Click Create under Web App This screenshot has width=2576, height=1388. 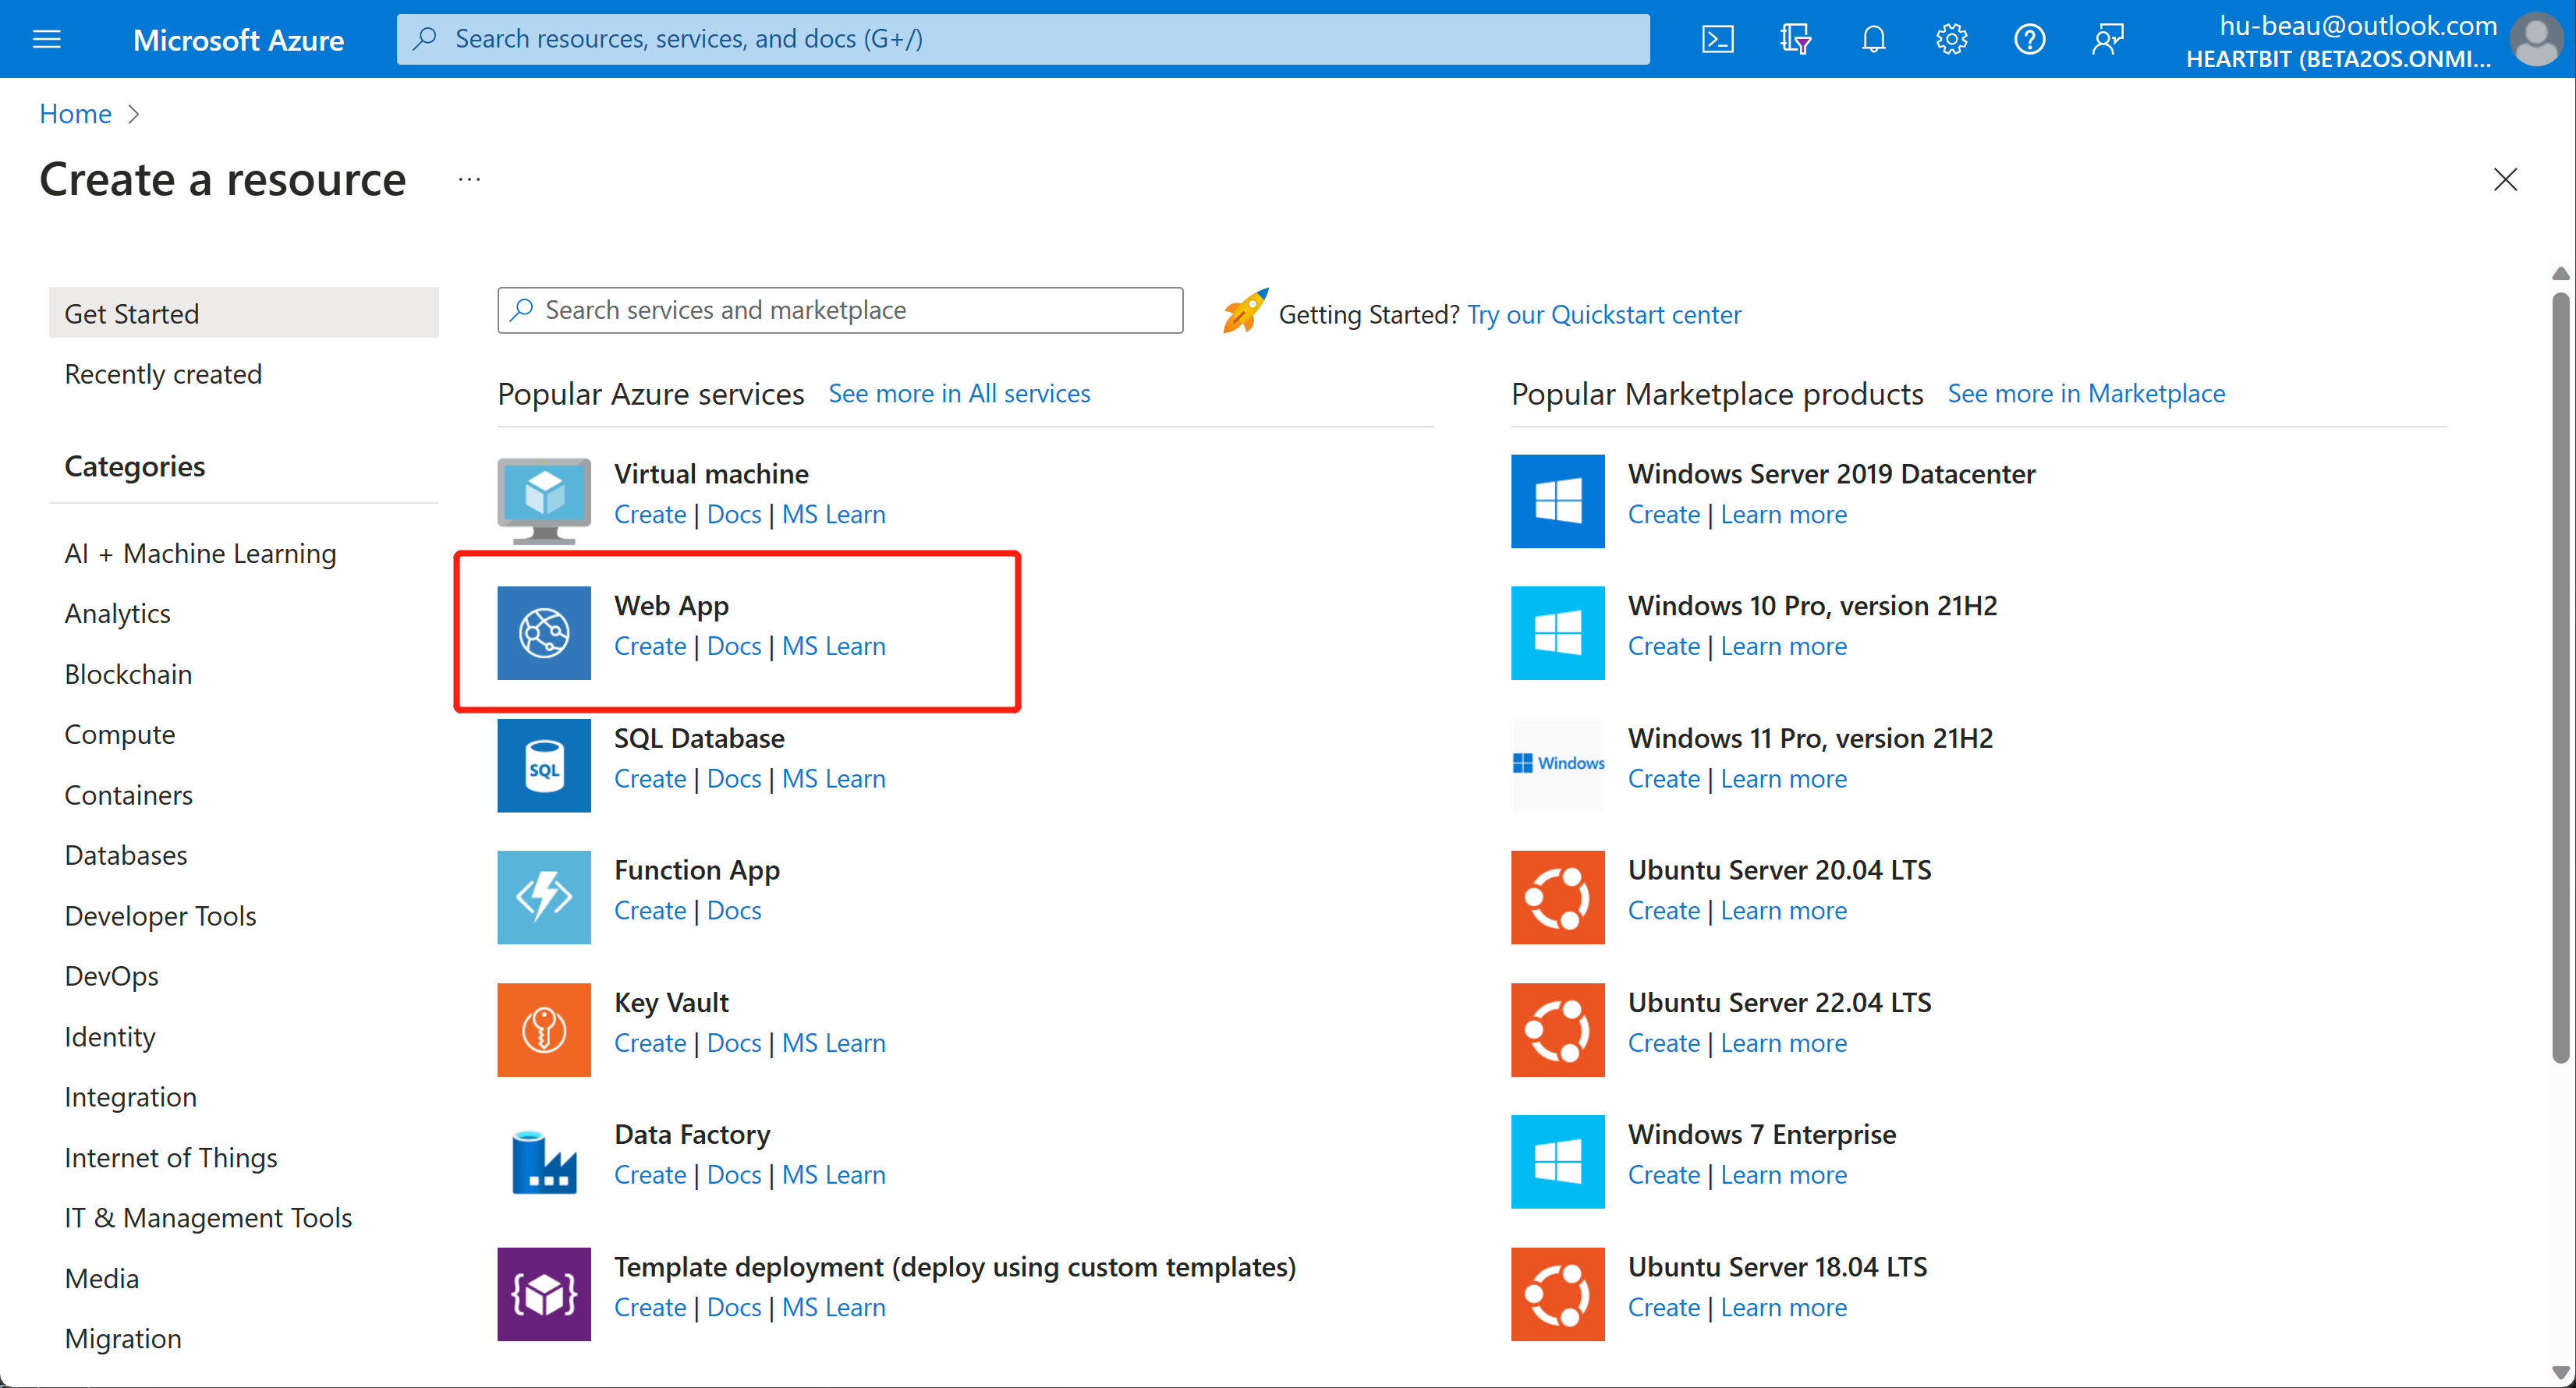point(649,646)
